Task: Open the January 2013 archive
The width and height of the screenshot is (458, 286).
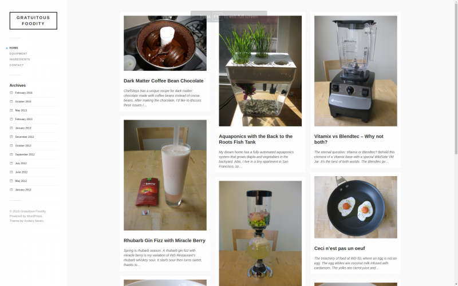Action: click(x=23, y=128)
